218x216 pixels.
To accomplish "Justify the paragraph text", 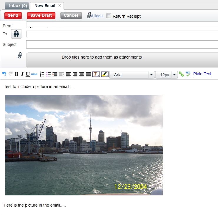I will (x=88, y=74).
